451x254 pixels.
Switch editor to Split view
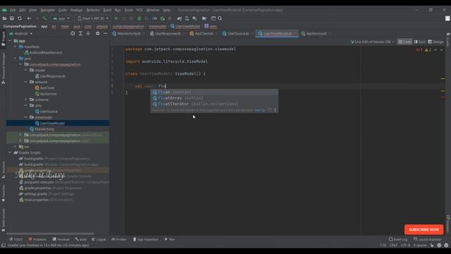(x=420, y=42)
